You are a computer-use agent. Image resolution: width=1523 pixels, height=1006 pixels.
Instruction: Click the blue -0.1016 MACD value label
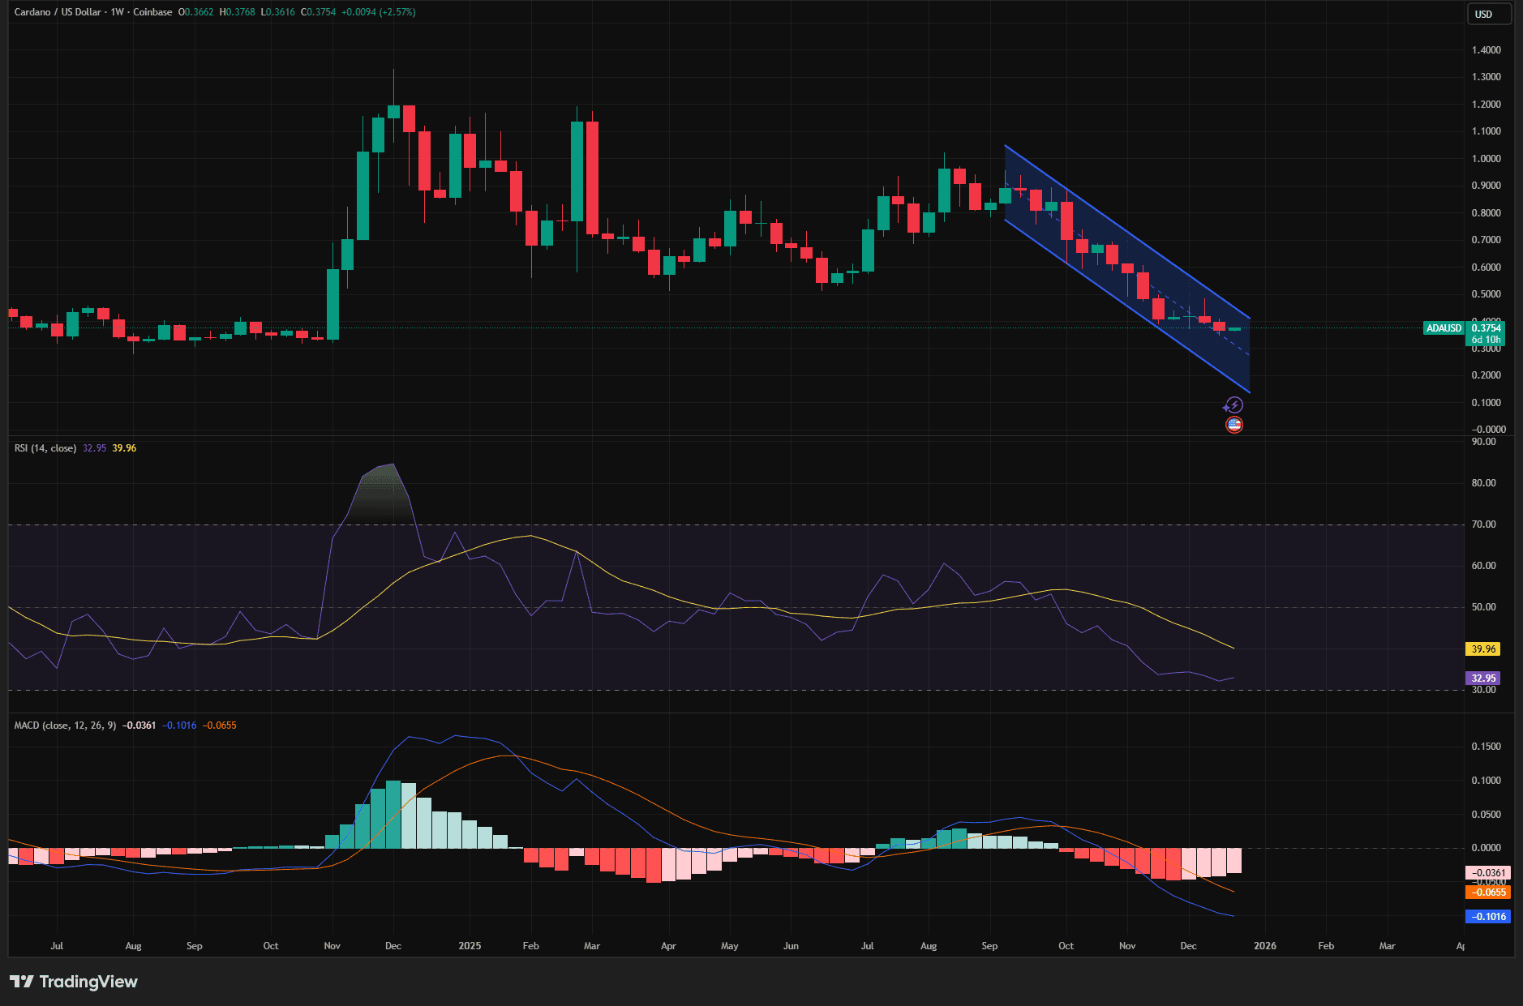click(x=1488, y=917)
